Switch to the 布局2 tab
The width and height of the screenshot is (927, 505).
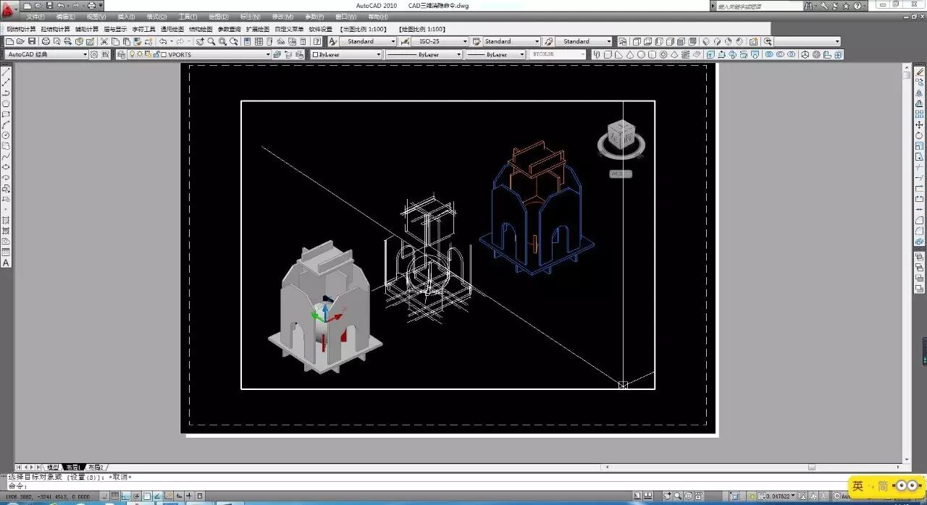tap(97, 467)
